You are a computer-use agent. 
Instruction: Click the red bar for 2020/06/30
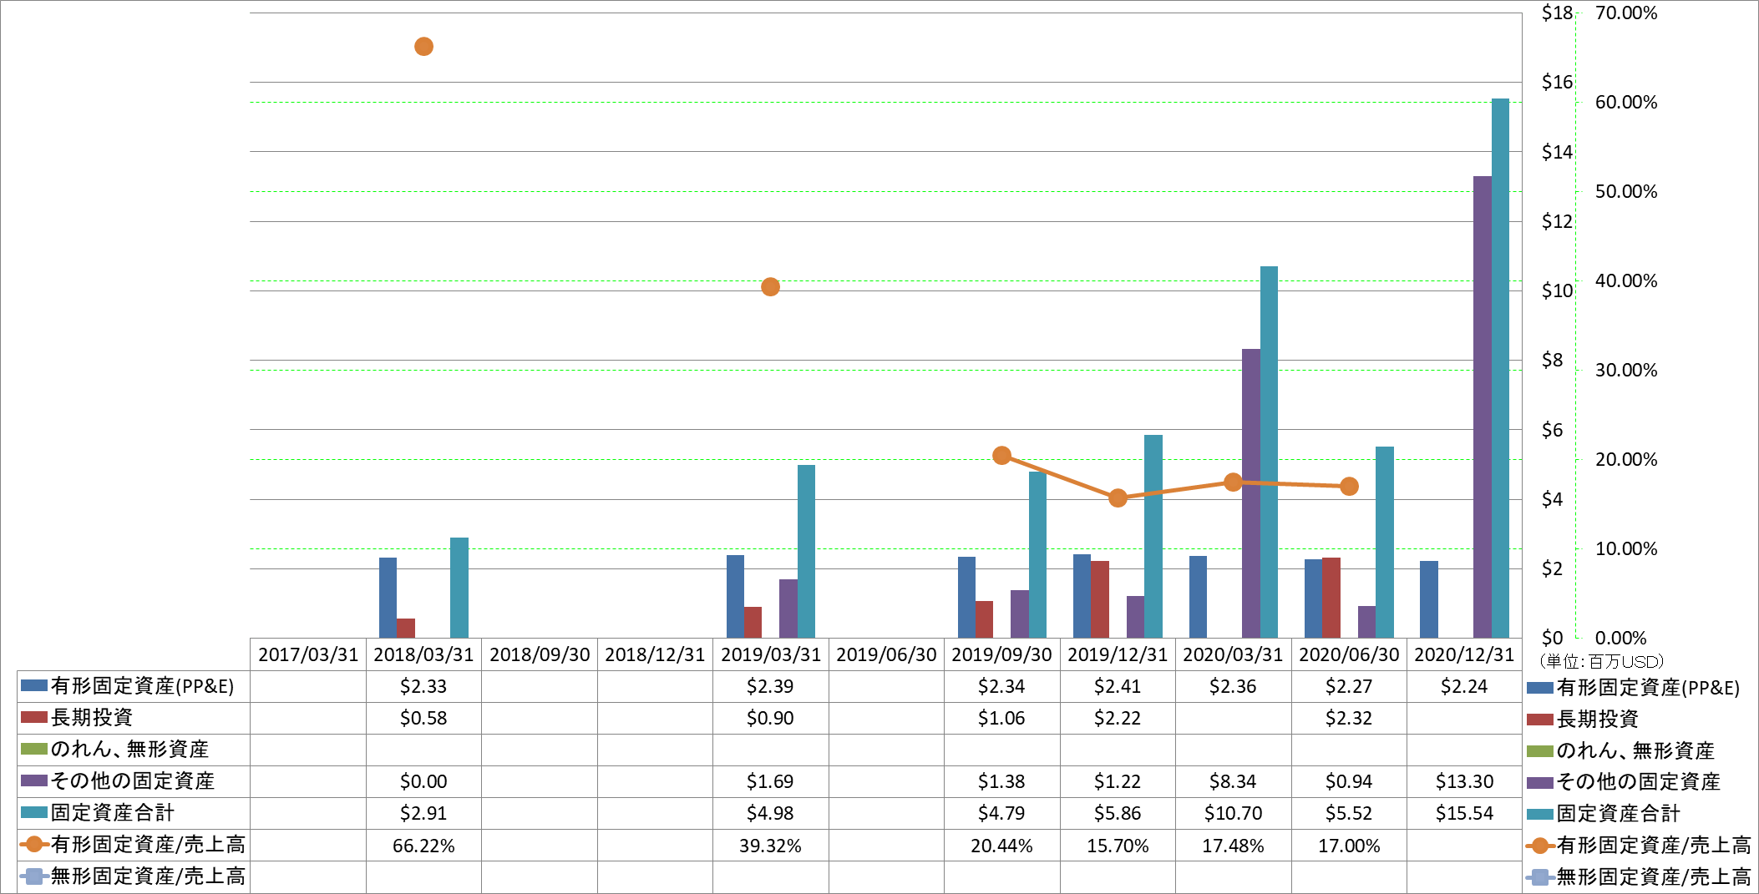(1331, 598)
